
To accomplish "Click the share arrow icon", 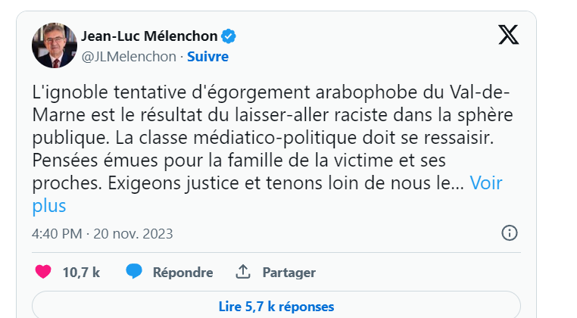I will point(243,272).
